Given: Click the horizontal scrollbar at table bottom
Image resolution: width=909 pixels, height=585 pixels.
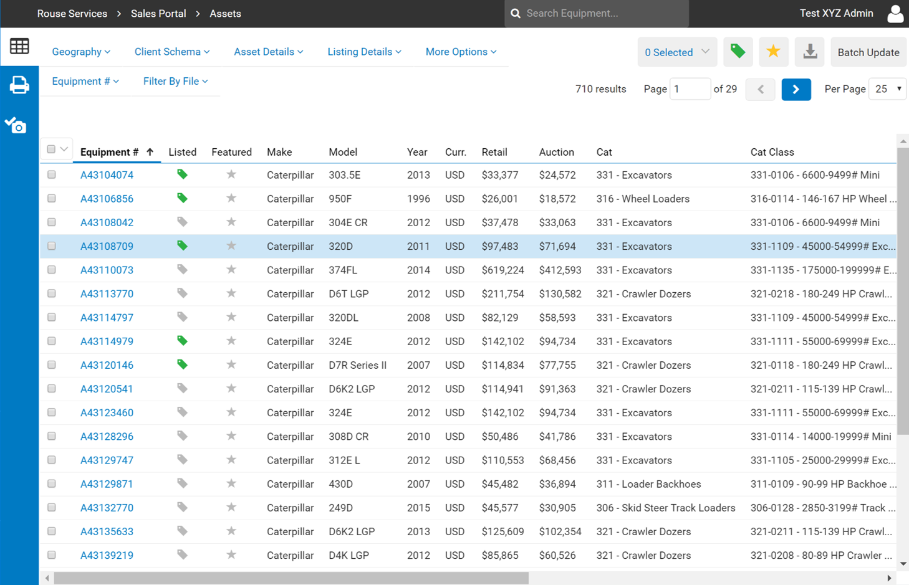Looking at the screenshot, I should (291, 578).
